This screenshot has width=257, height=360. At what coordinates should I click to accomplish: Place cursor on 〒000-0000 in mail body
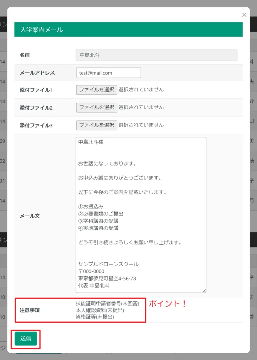point(91,271)
